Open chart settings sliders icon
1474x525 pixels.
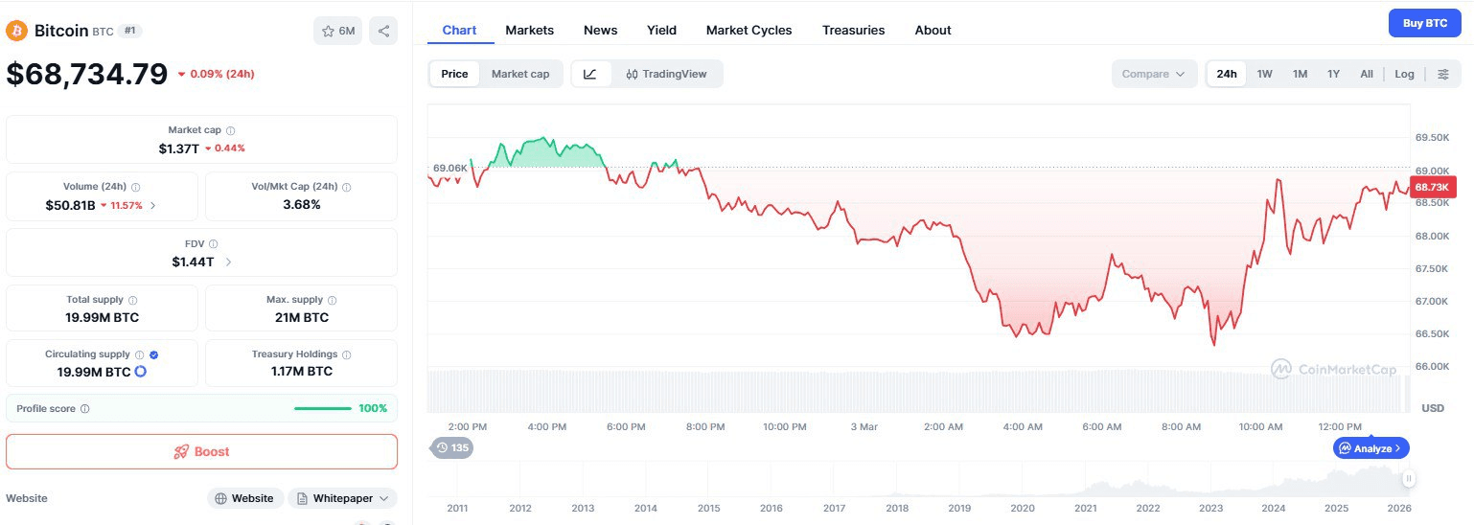click(1442, 74)
